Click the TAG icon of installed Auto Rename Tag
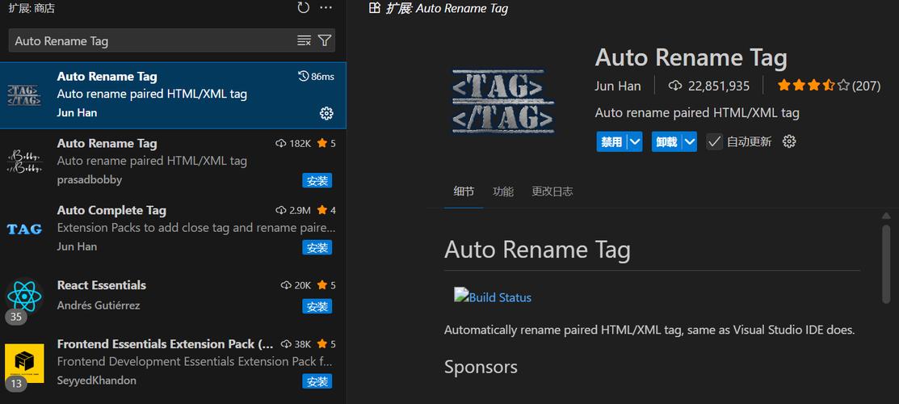The width and height of the screenshot is (899, 404). coord(24,95)
